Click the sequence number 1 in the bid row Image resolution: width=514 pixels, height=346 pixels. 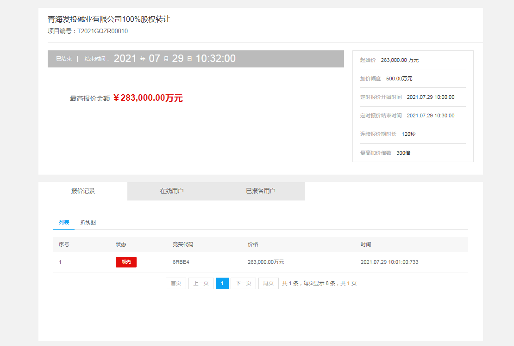(60, 262)
